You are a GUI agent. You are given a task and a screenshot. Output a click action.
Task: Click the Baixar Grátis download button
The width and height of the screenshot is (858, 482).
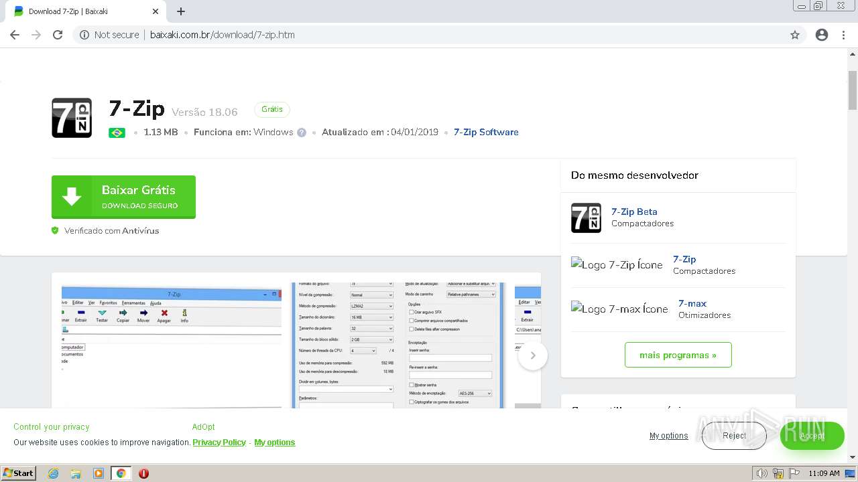[123, 197]
